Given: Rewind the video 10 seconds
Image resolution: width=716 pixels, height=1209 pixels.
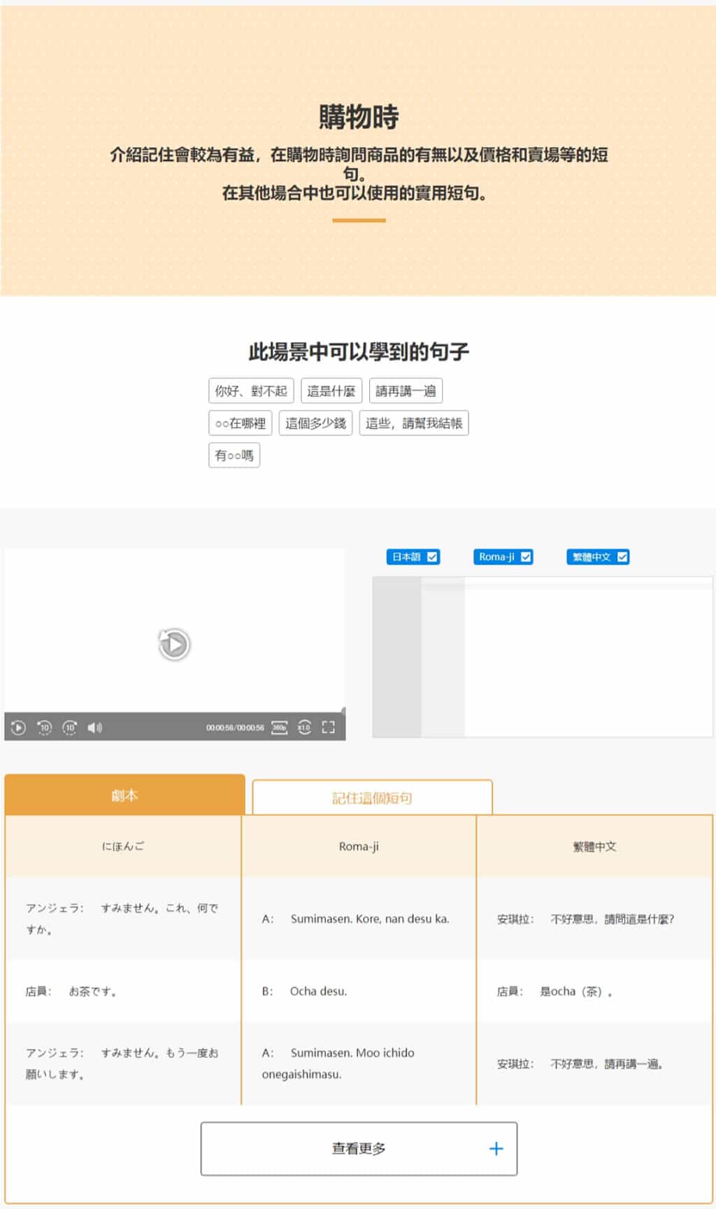Looking at the screenshot, I should 44,728.
